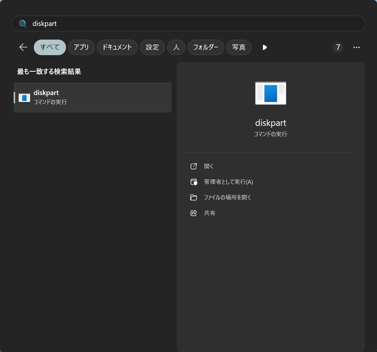Image resolution: width=377 pixels, height=352 pixels.
Task: Click the open file location folder icon
Action: coord(194,198)
